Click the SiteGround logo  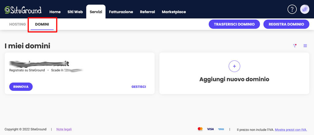pos(23,10)
